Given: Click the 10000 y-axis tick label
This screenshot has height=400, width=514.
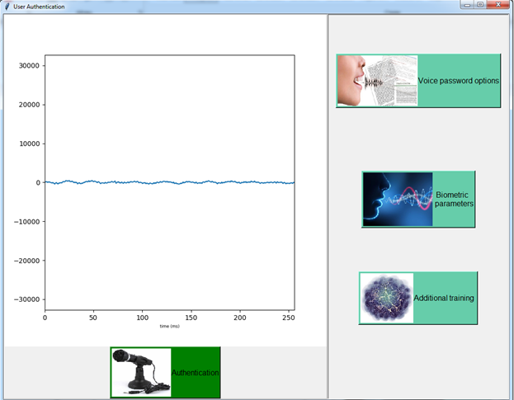Looking at the screenshot, I should pyautogui.click(x=29, y=144).
